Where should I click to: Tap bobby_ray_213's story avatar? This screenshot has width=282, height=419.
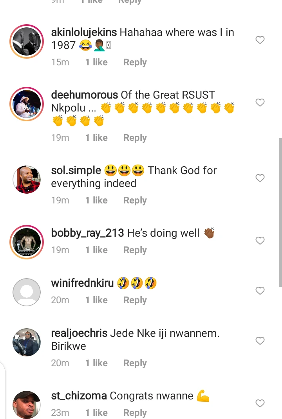pos(27,242)
